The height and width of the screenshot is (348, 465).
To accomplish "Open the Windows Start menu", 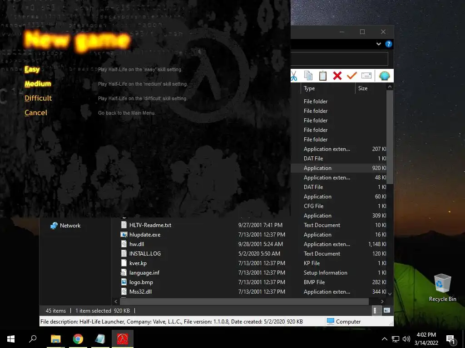I will 11,339.
